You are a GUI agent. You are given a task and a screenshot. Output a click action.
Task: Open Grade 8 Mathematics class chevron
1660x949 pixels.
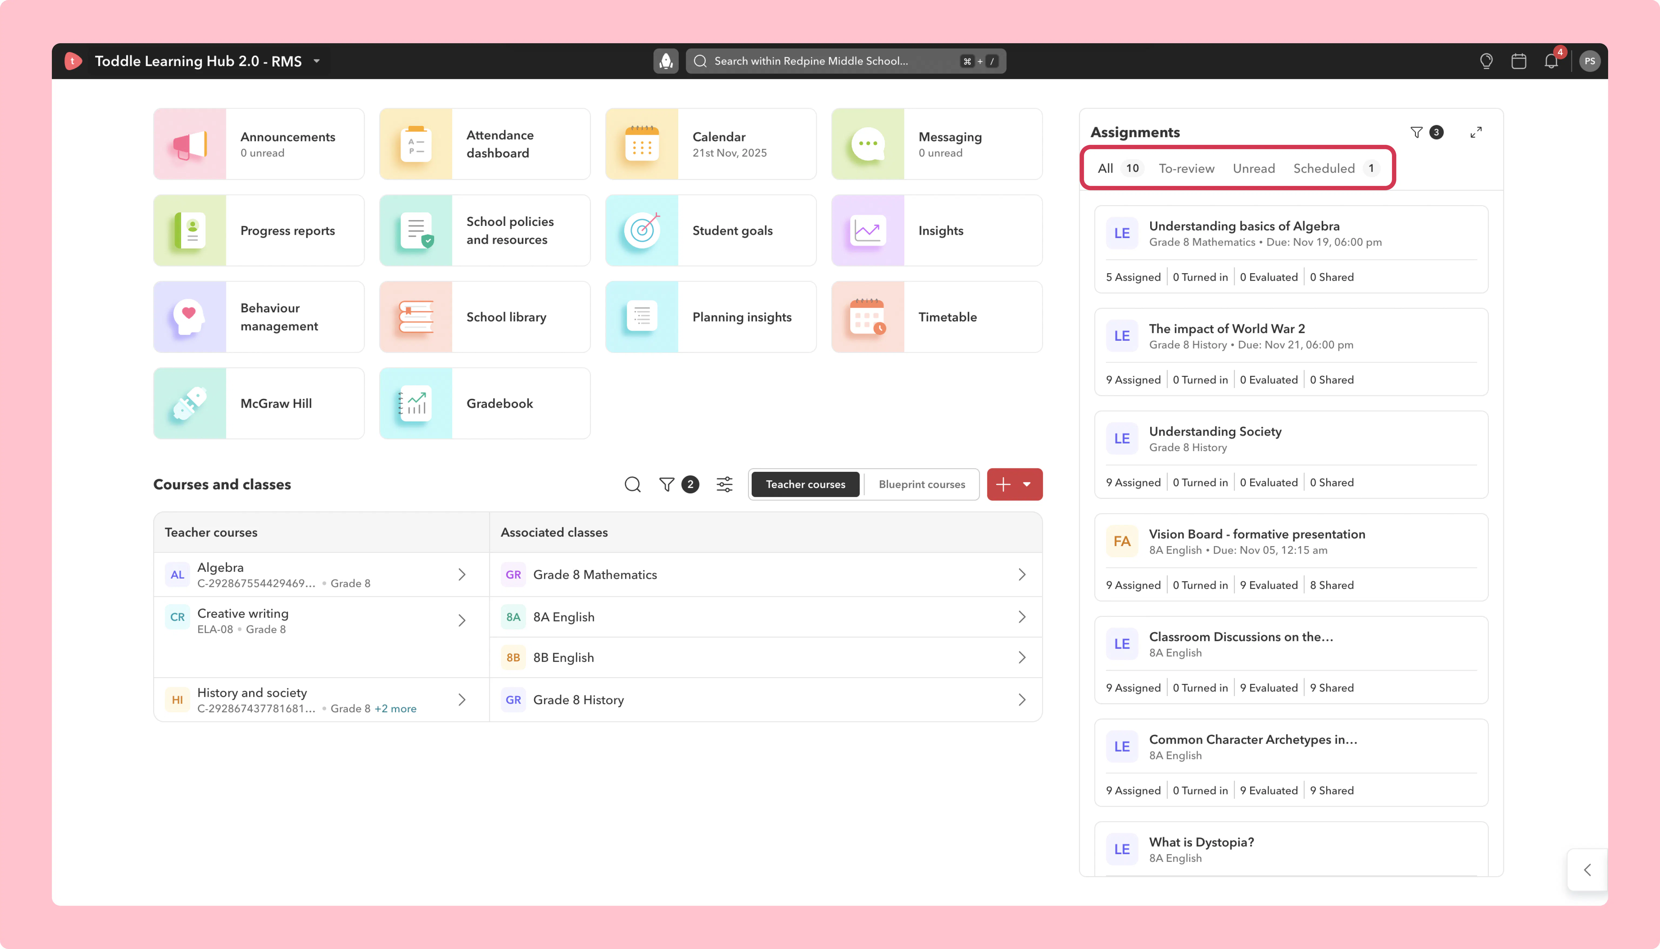[1022, 574]
